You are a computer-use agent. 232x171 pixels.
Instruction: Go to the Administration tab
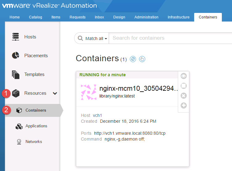pos(146,17)
